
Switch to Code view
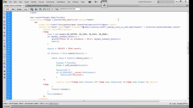click(7, 9)
